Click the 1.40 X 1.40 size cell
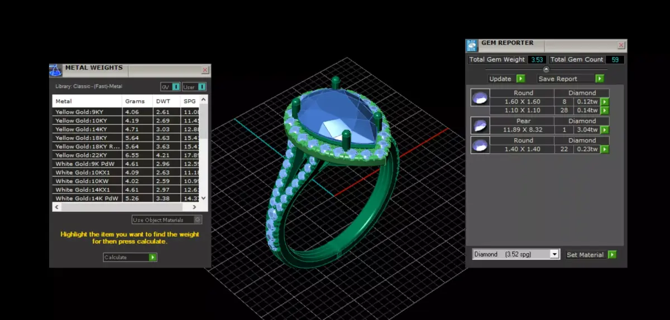This screenshot has height=320, width=670. (523, 149)
